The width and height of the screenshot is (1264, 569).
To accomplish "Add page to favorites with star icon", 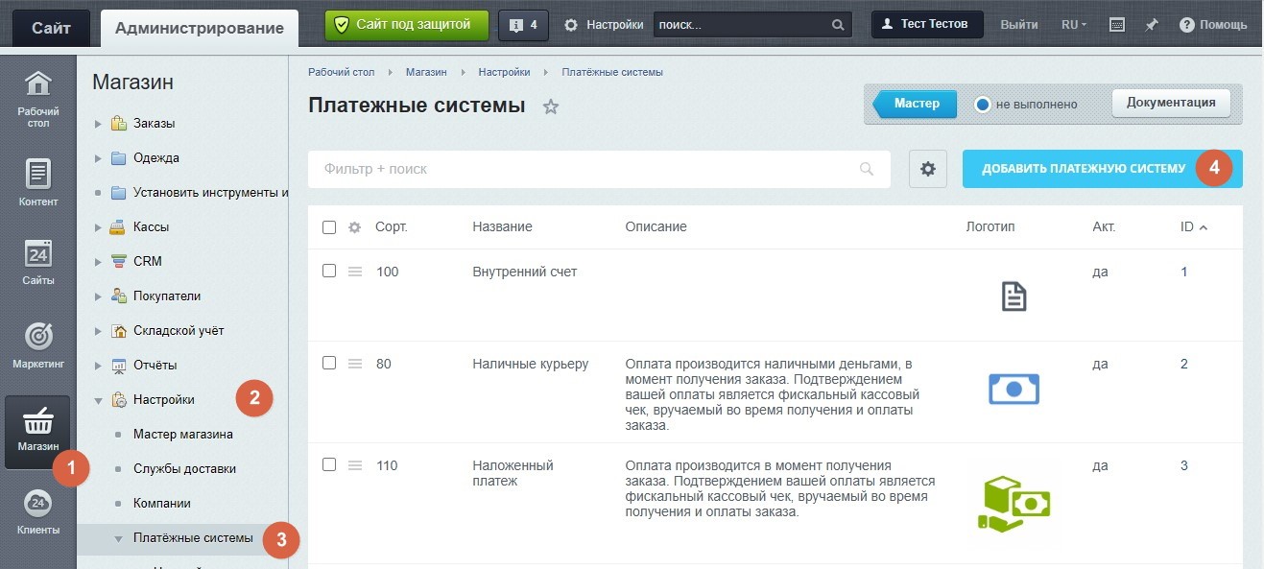I will [551, 107].
